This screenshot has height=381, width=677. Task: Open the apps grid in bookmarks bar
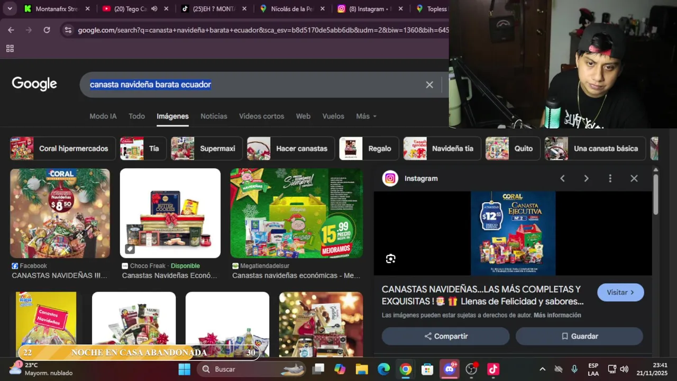(10, 49)
